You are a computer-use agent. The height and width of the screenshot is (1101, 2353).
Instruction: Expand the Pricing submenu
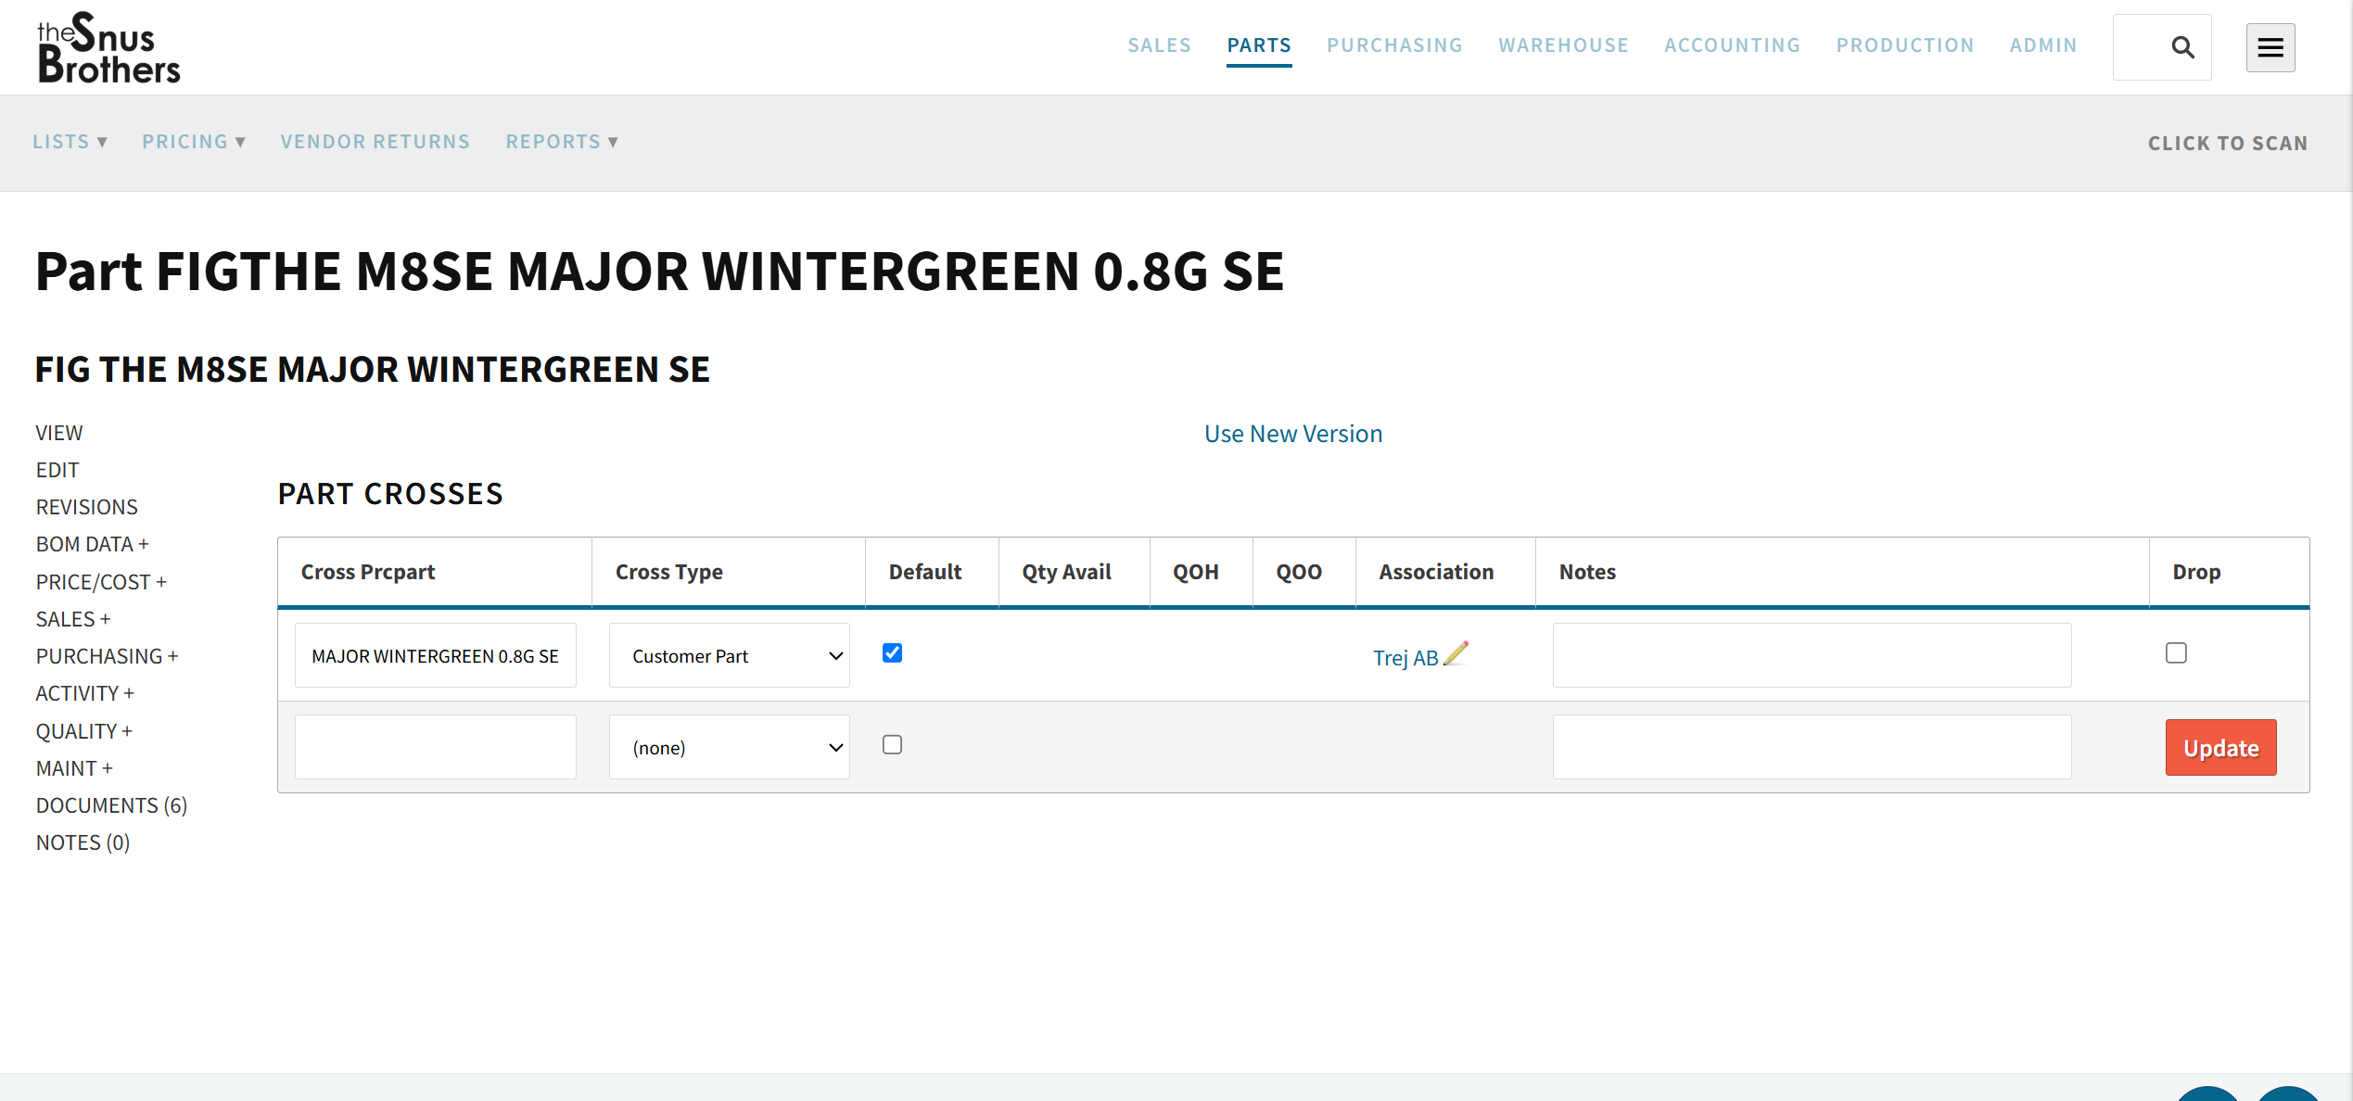pos(194,142)
